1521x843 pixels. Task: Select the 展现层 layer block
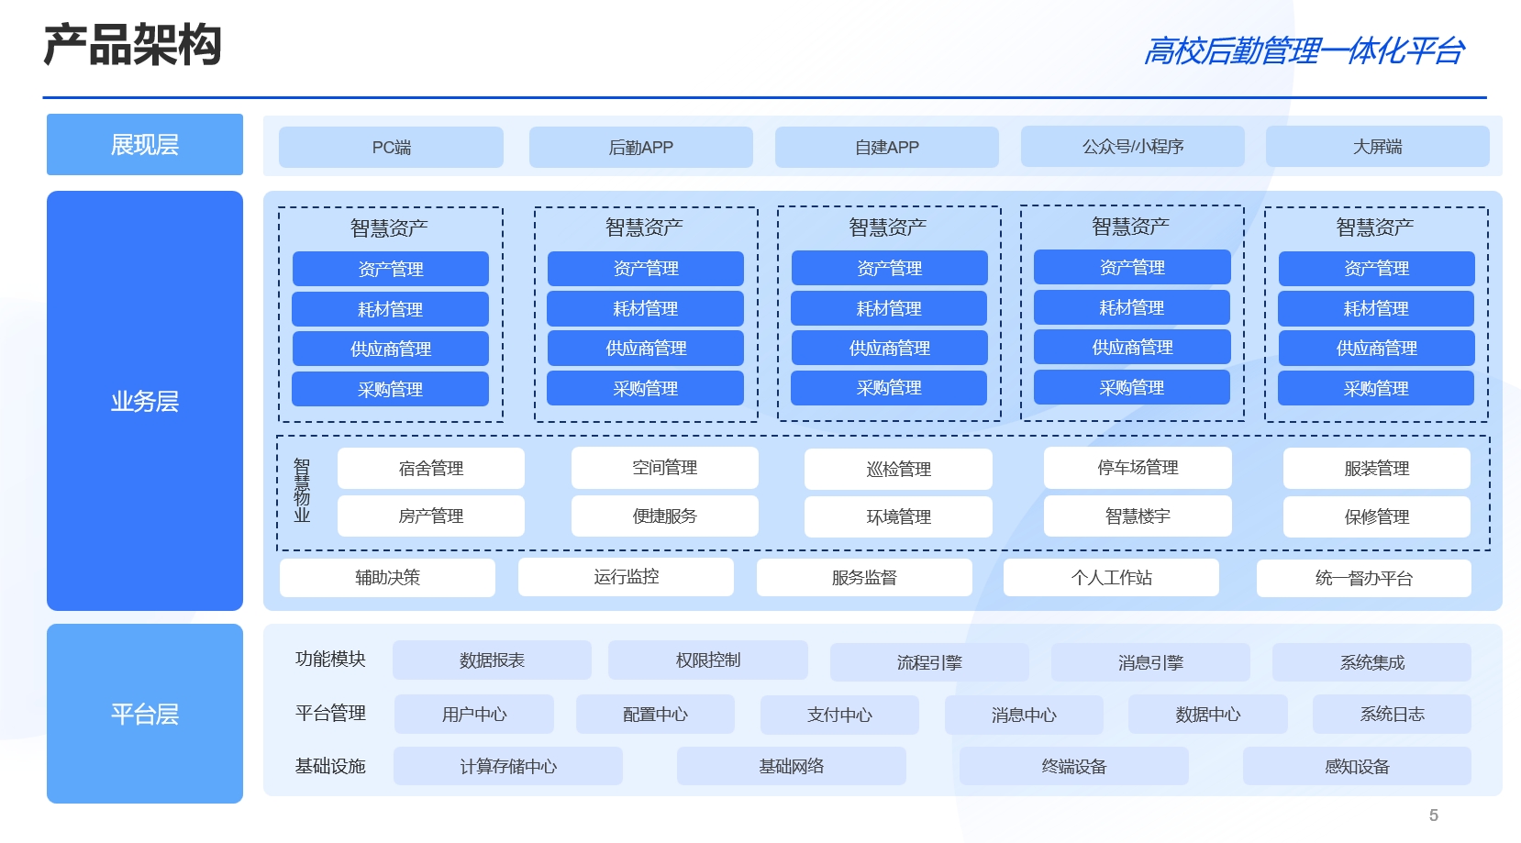[145, 144]
